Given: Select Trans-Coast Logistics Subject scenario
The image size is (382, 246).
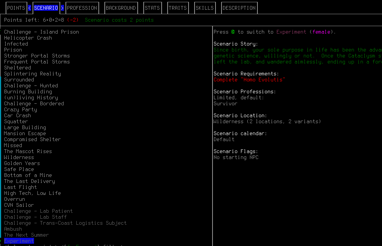Looking at the screenshot, I should 65,223.
